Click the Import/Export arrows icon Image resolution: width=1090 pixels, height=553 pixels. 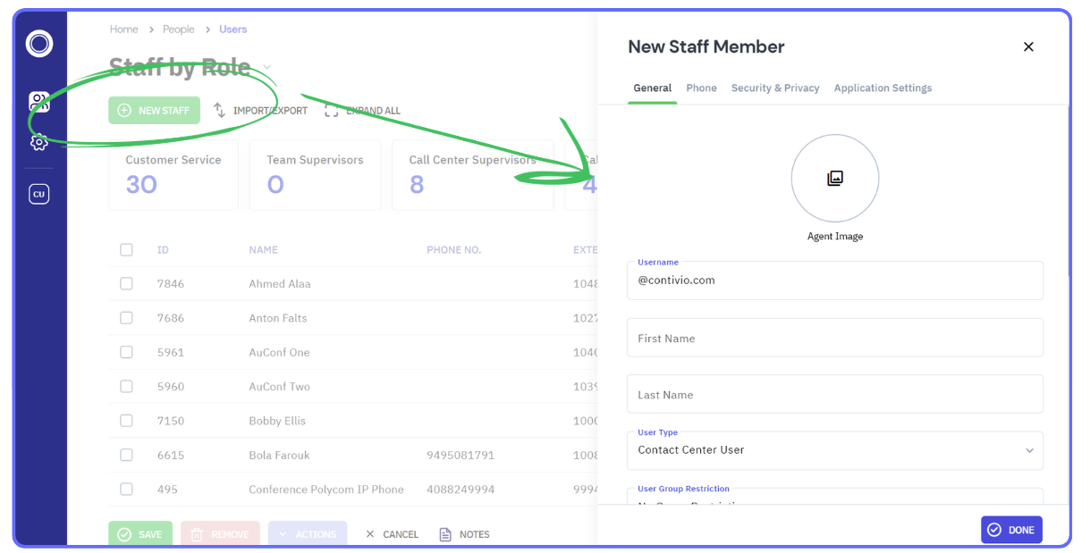pyautogui.click(x=217, y=110)
